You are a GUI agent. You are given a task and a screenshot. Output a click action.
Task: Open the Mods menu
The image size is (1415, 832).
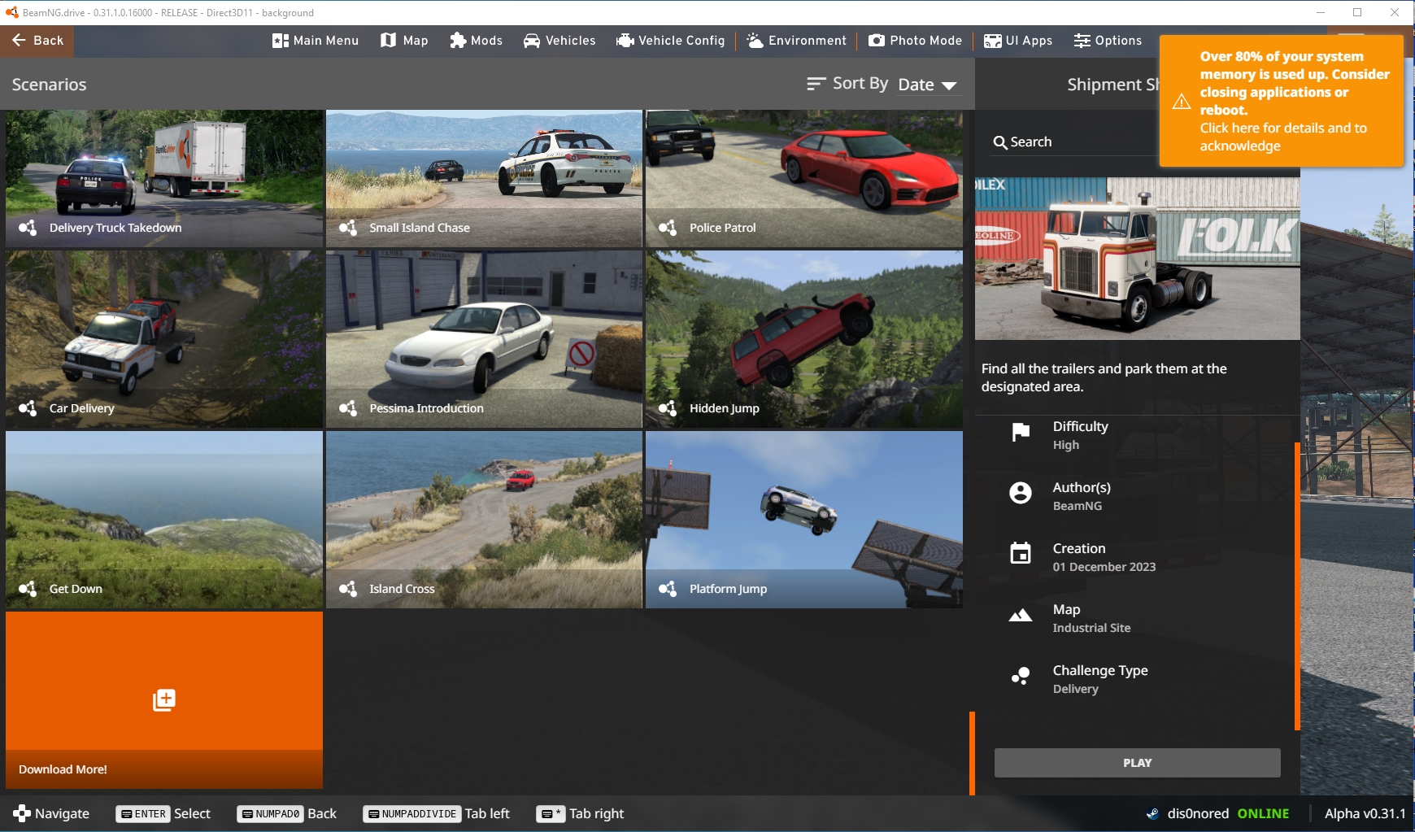click(x=476, y=41)
